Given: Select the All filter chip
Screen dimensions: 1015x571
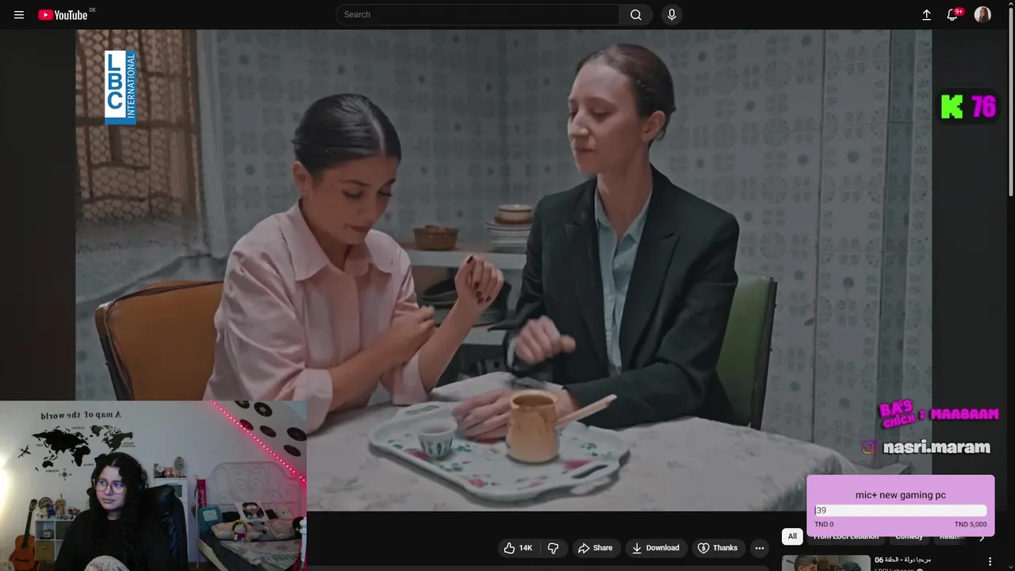Looking at the screenshot, I should point(792,536).
